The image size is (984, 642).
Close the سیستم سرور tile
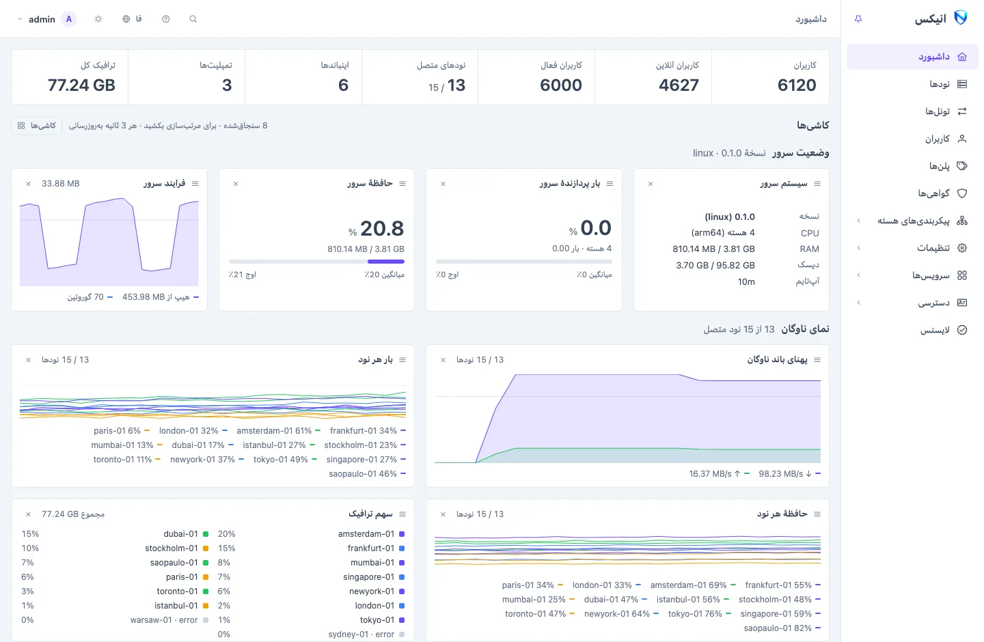[651, 184]
